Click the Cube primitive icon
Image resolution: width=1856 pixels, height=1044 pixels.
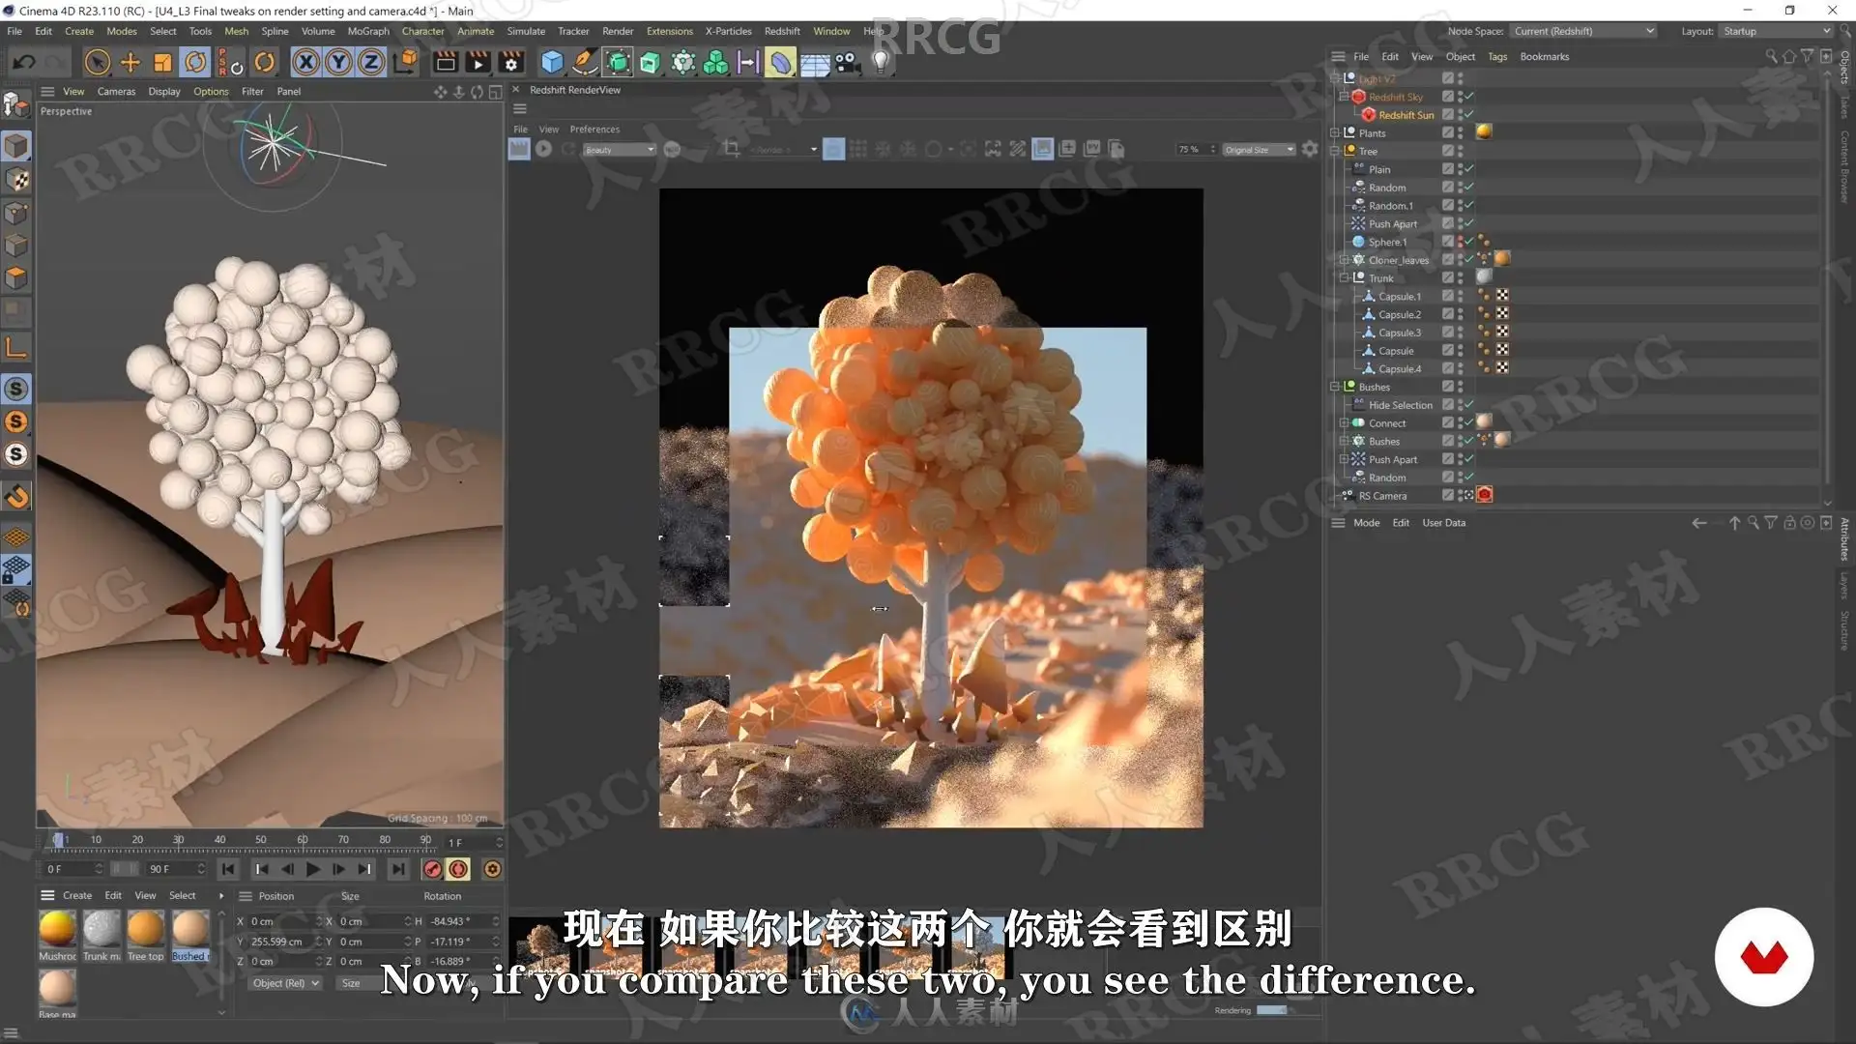pyautogui.click(x=552, y=63)
